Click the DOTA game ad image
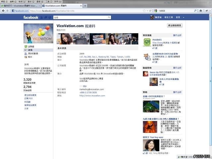212x159 pixels. click(151, 106)
